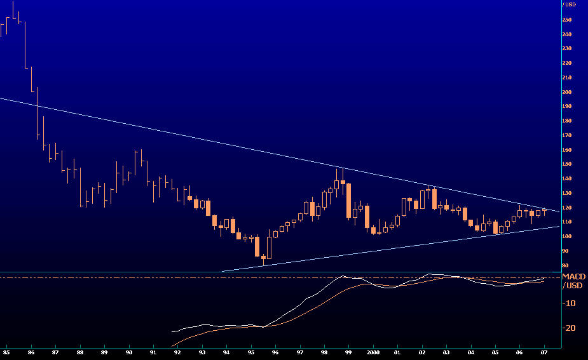
Task: Click the 120 price axis label
Action: 567,208
